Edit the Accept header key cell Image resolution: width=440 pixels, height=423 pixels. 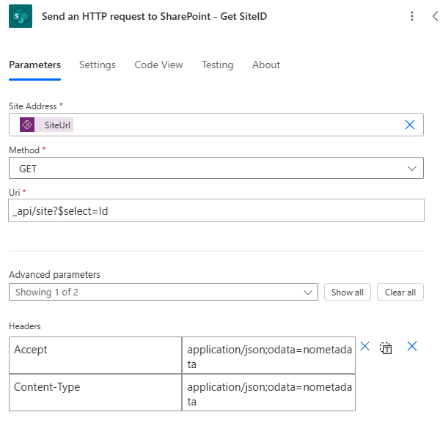click(95, 356)
